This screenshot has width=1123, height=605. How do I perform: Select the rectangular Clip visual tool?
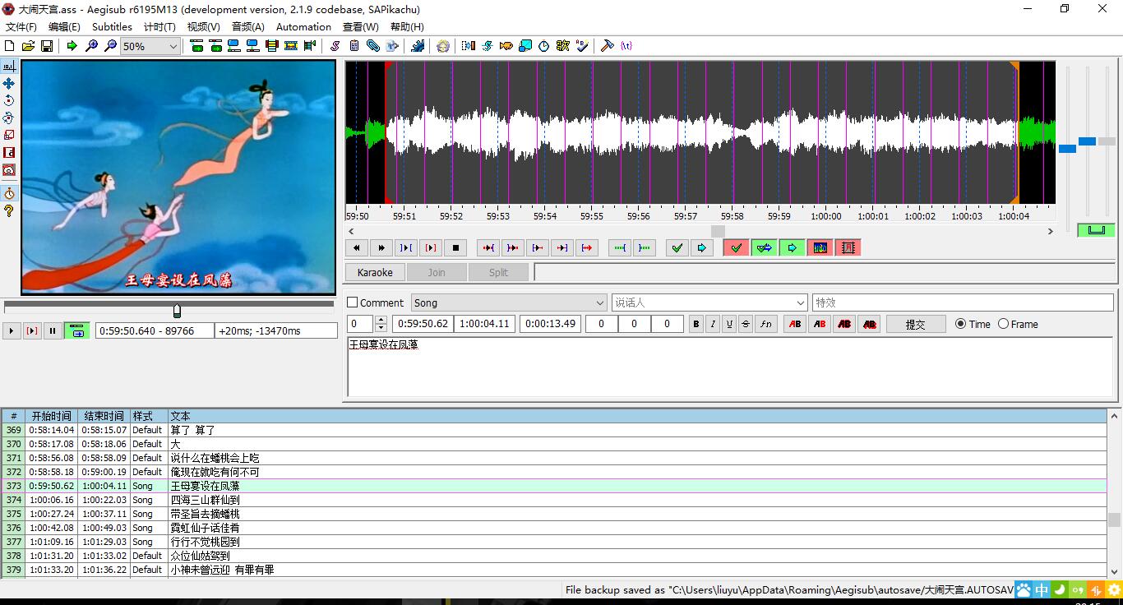[x=9, y=152]
